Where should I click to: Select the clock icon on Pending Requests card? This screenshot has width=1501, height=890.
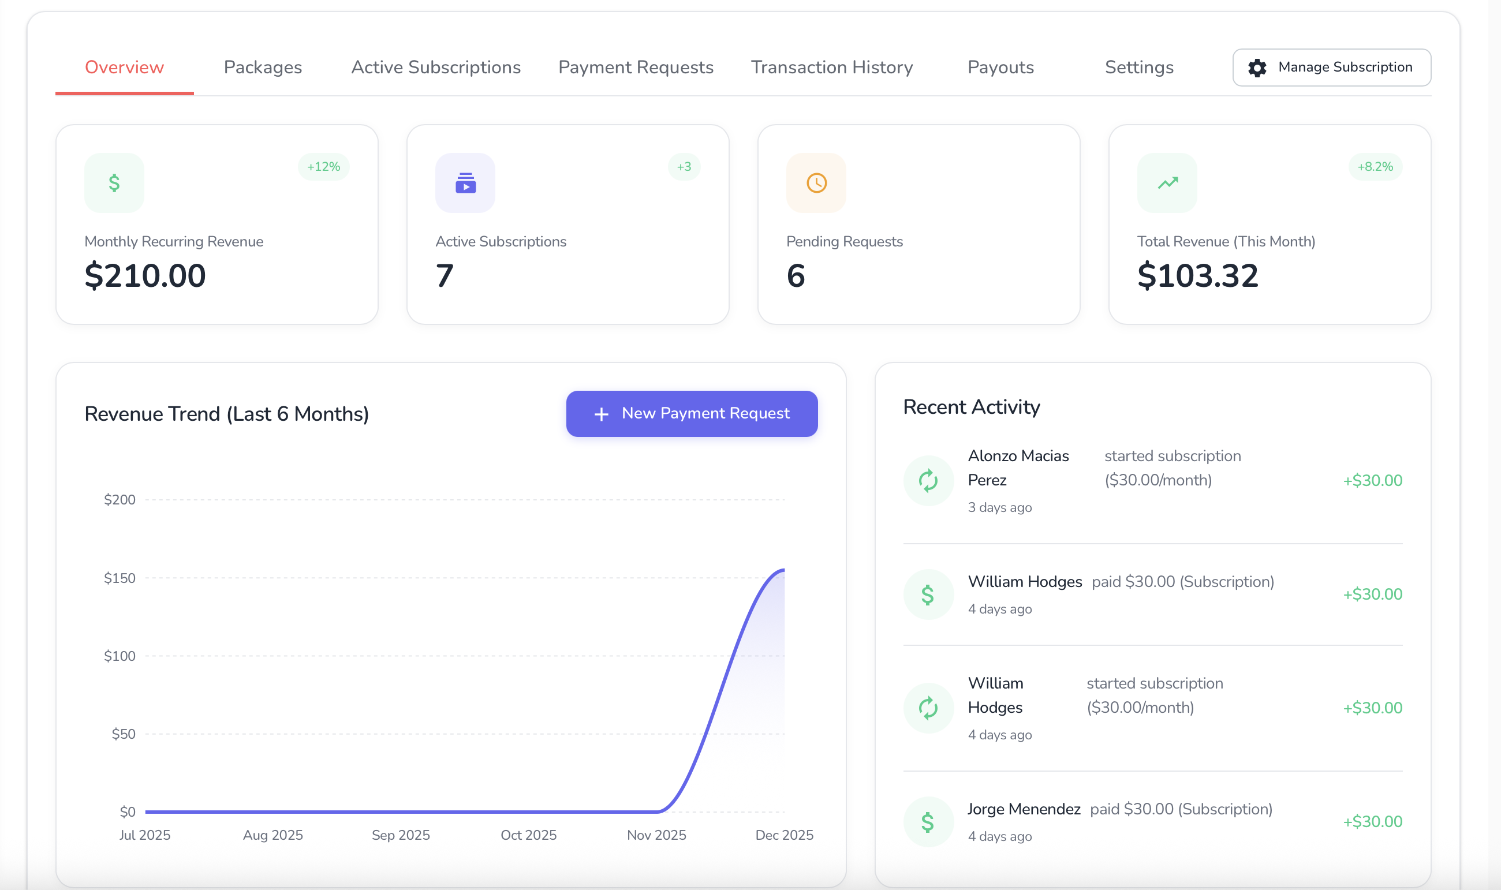[815, 183]
